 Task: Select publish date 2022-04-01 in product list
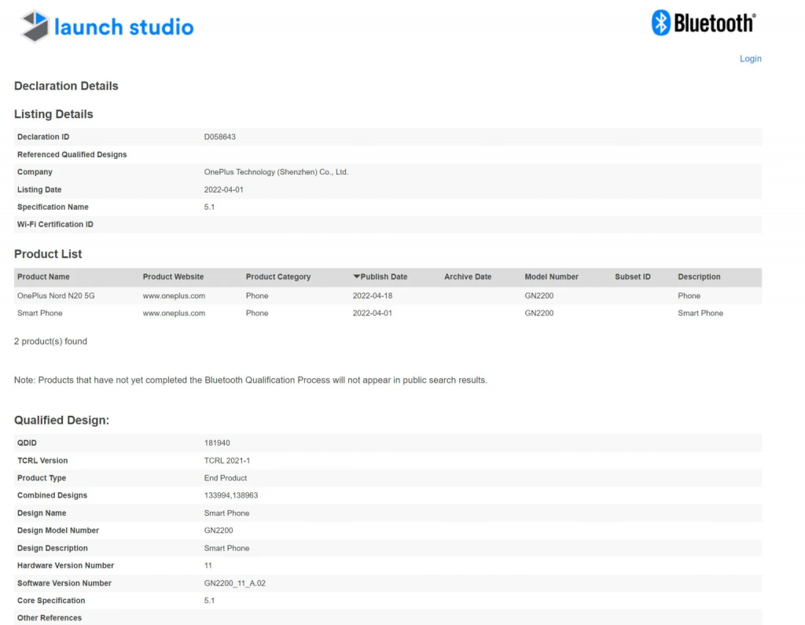[372, 313]
